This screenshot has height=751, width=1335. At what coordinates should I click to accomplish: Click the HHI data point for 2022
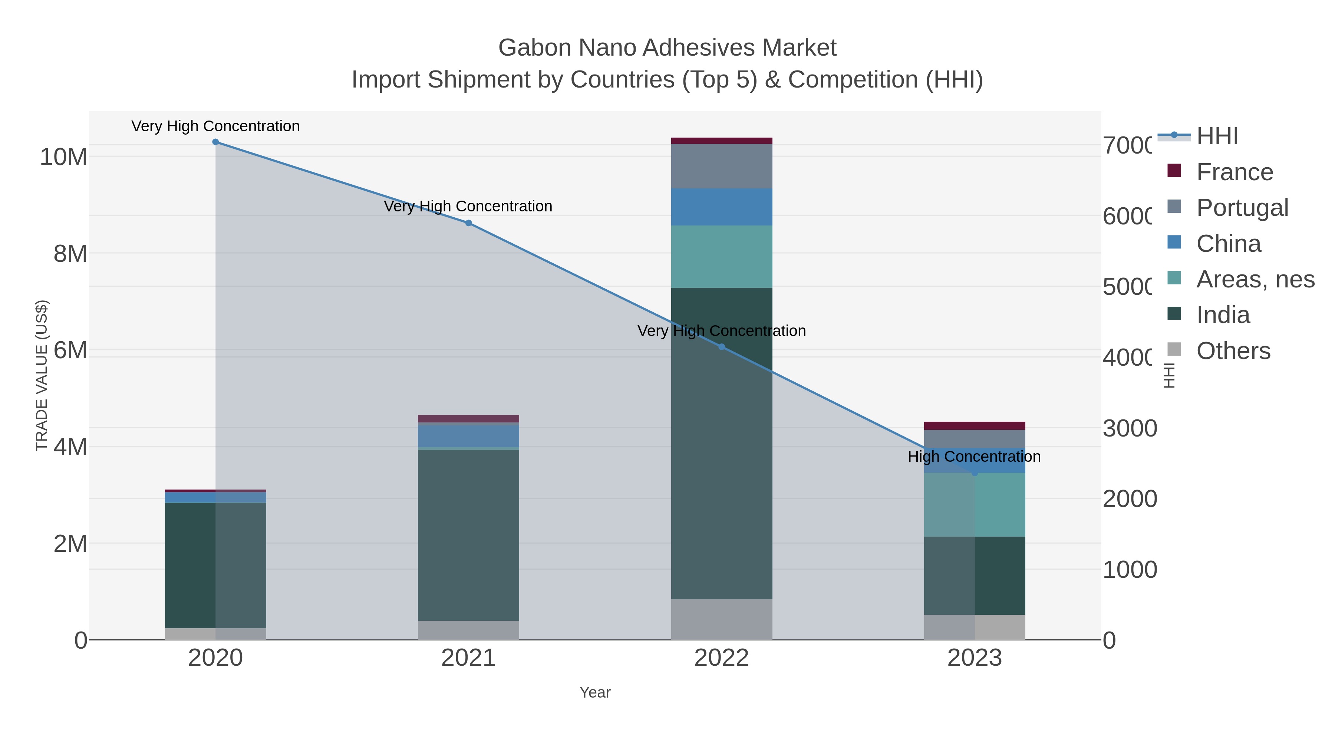[x=721, y=347]
